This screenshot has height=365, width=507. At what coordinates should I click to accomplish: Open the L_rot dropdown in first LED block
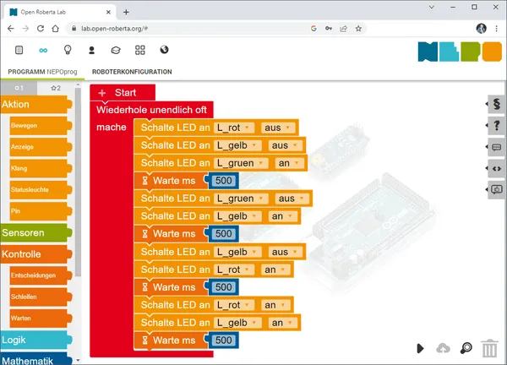237,128
